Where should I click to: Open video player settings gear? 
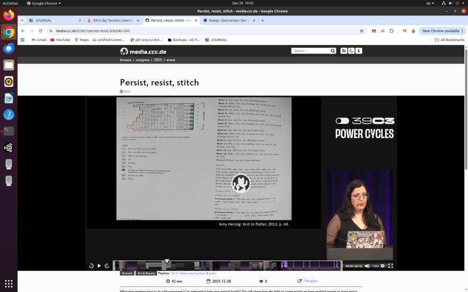[382, 266]
